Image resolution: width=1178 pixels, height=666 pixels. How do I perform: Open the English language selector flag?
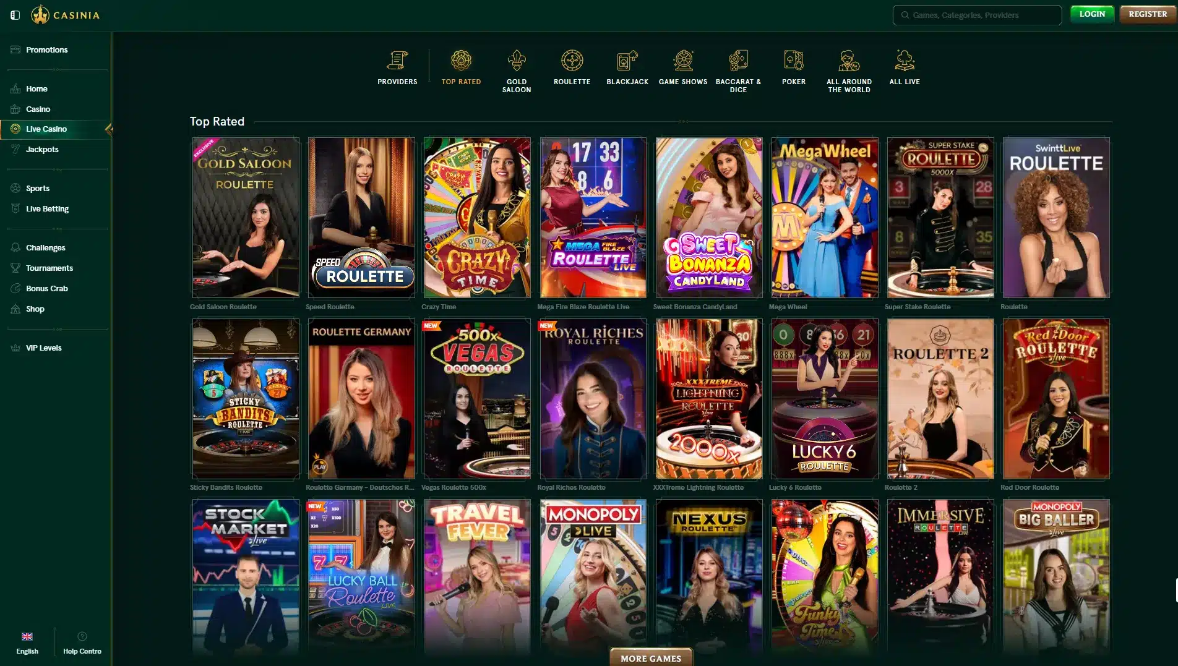tap(27, 636)
